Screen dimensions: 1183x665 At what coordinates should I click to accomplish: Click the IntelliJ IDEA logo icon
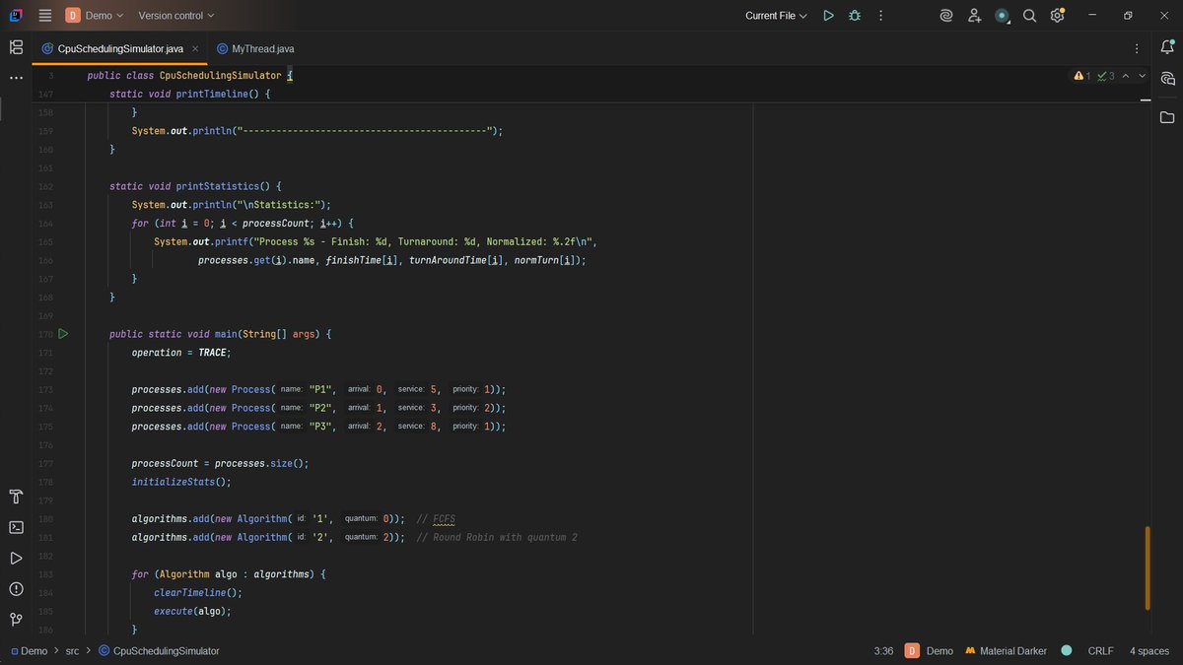[x=16, y=16]
